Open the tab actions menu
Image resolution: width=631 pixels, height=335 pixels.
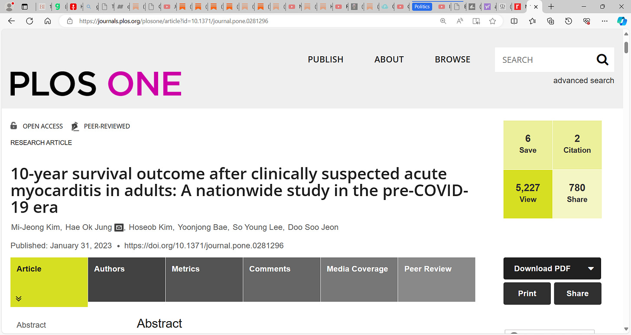coord(25,6)
